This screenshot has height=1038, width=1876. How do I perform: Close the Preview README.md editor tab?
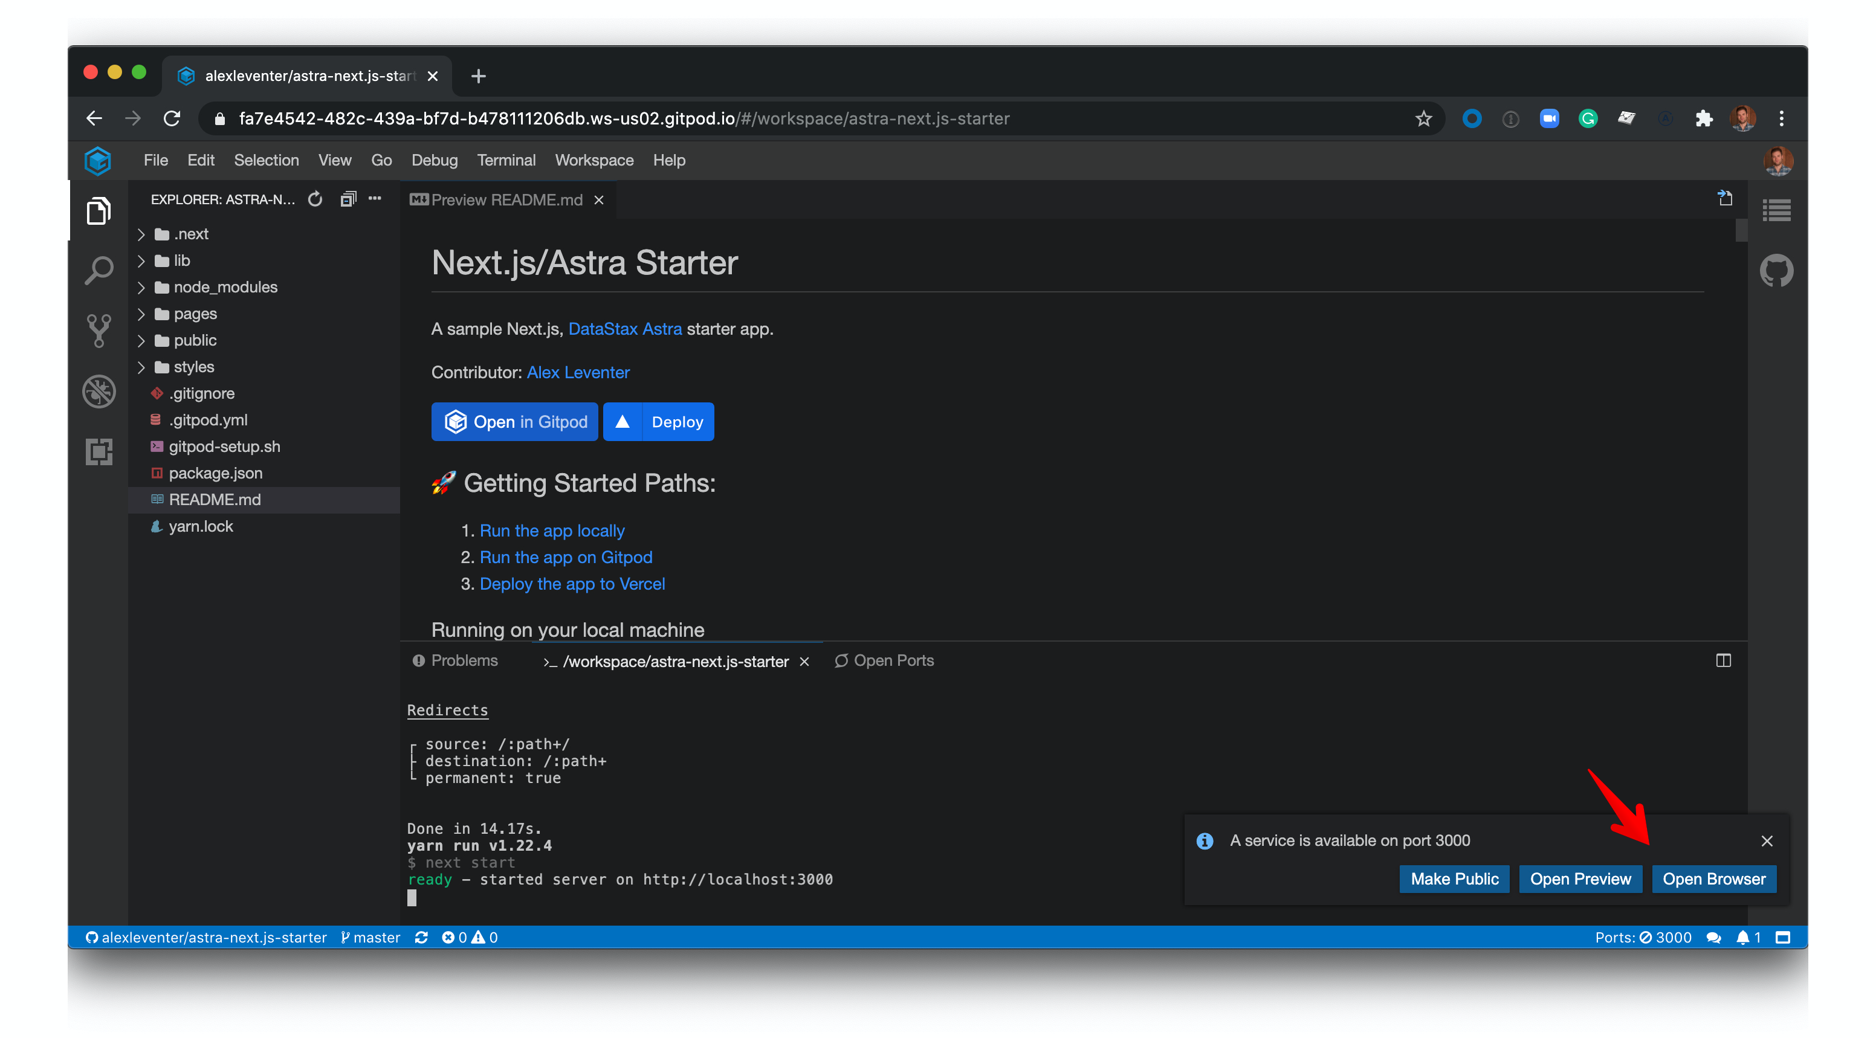coord(598,199)
